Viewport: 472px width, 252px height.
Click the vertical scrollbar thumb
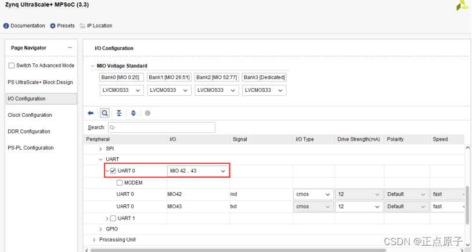pos(467,206)
